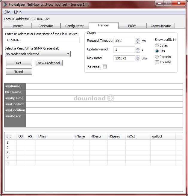The image size is (188, 196).
Task: Click the Update Period value field
Action: point(124,50)
